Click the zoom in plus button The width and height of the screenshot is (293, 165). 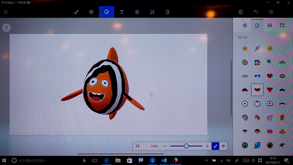pos(207,146)
